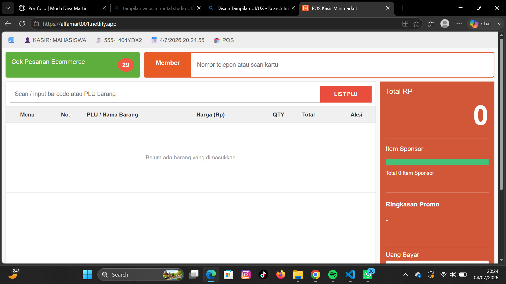Click the QTY column header
The image size is (506, 284).
[x=278, y=115]
